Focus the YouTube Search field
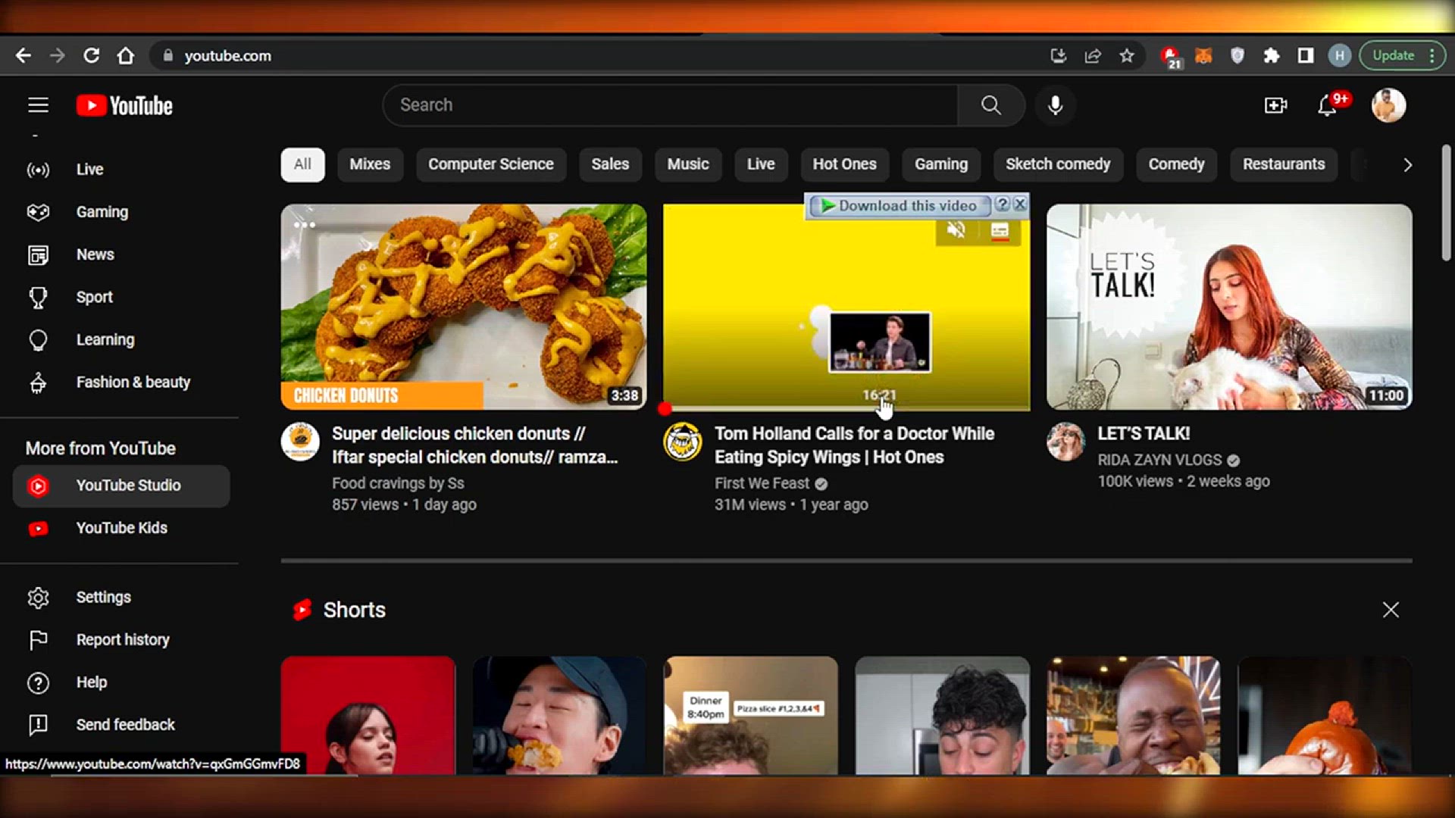Screen dimensions: 1455x818 [670, 105]
